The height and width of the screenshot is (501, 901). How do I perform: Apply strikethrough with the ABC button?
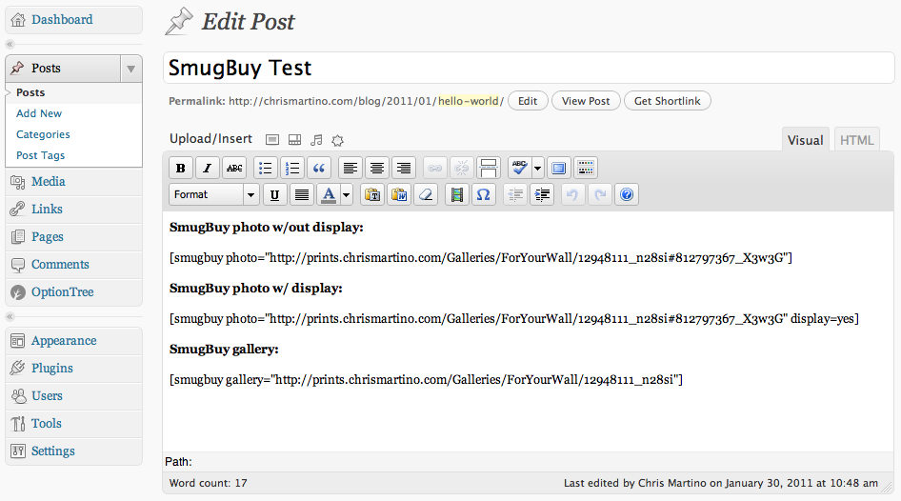(234, 168)
